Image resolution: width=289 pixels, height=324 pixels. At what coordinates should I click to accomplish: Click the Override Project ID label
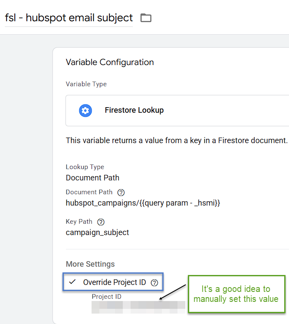click(x=115, y=282)
